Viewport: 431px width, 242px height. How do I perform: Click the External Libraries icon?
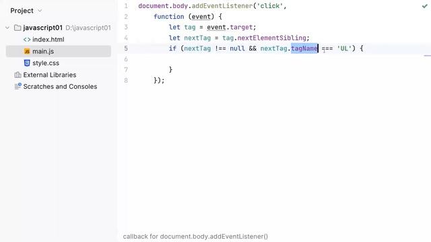[x=18, y=75]
